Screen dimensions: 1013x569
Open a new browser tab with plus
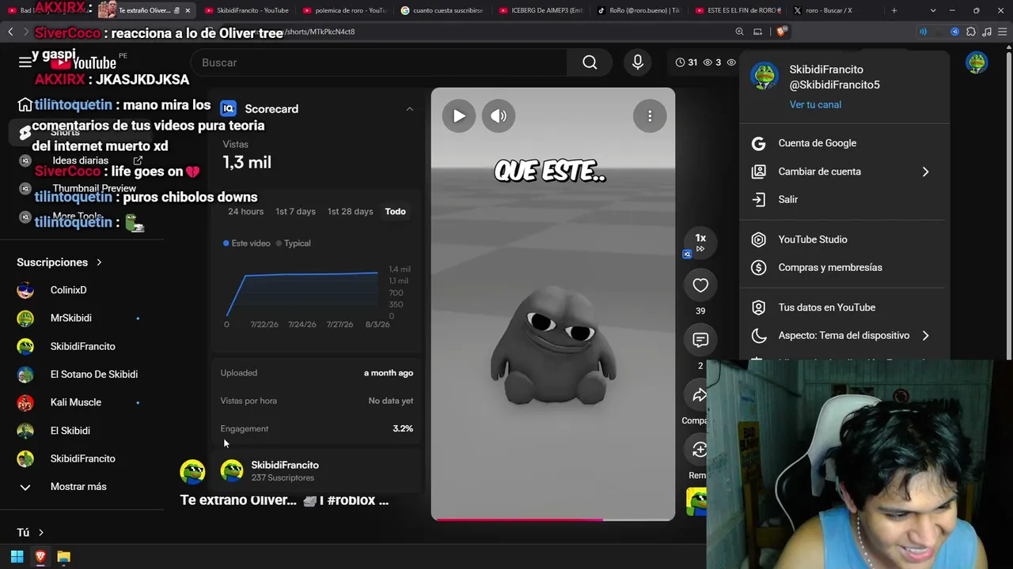(894, 10)
